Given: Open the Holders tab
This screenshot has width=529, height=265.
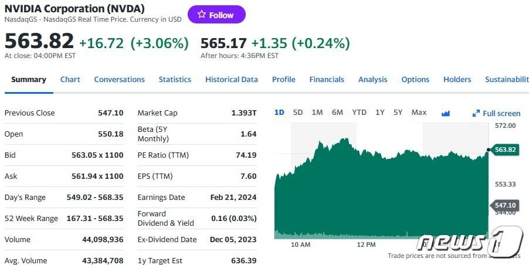Looking at the screenshot, I should click(457, 79).
